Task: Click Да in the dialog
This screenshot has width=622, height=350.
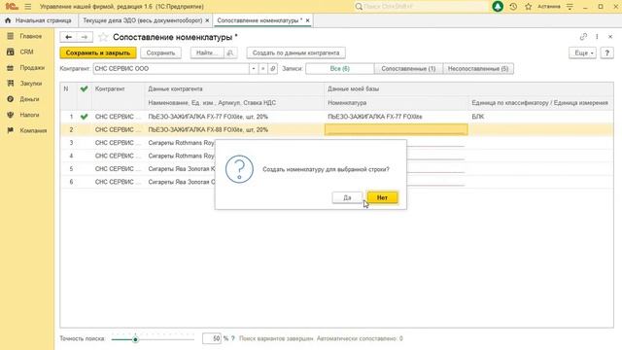Action: click(x=347, y=197)
